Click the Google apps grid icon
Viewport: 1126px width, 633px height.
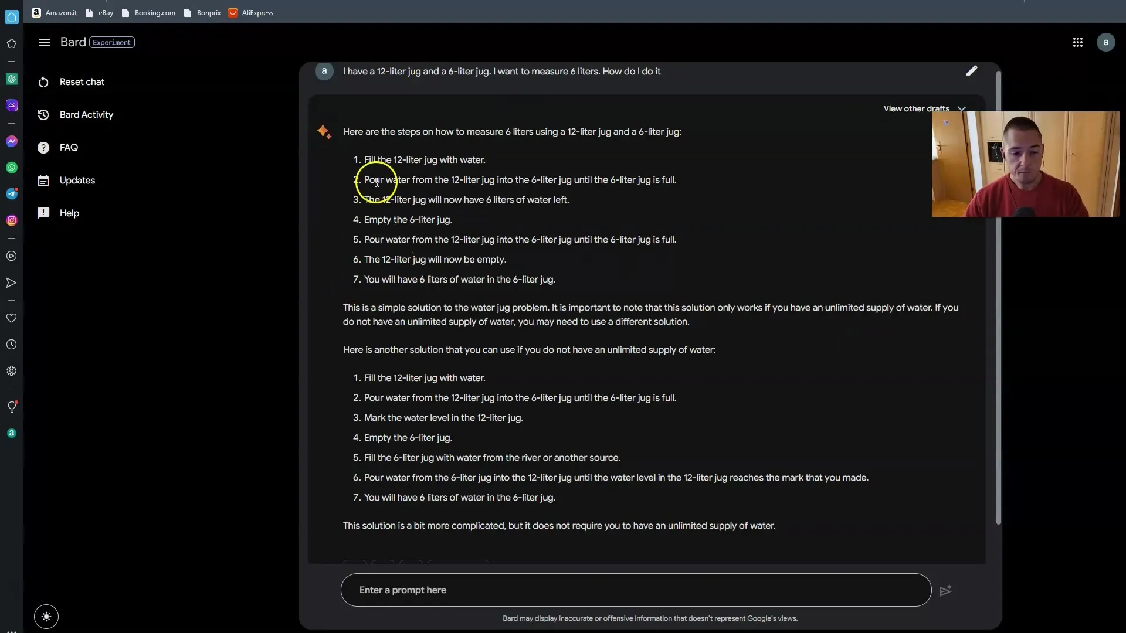pos(1079,42)
